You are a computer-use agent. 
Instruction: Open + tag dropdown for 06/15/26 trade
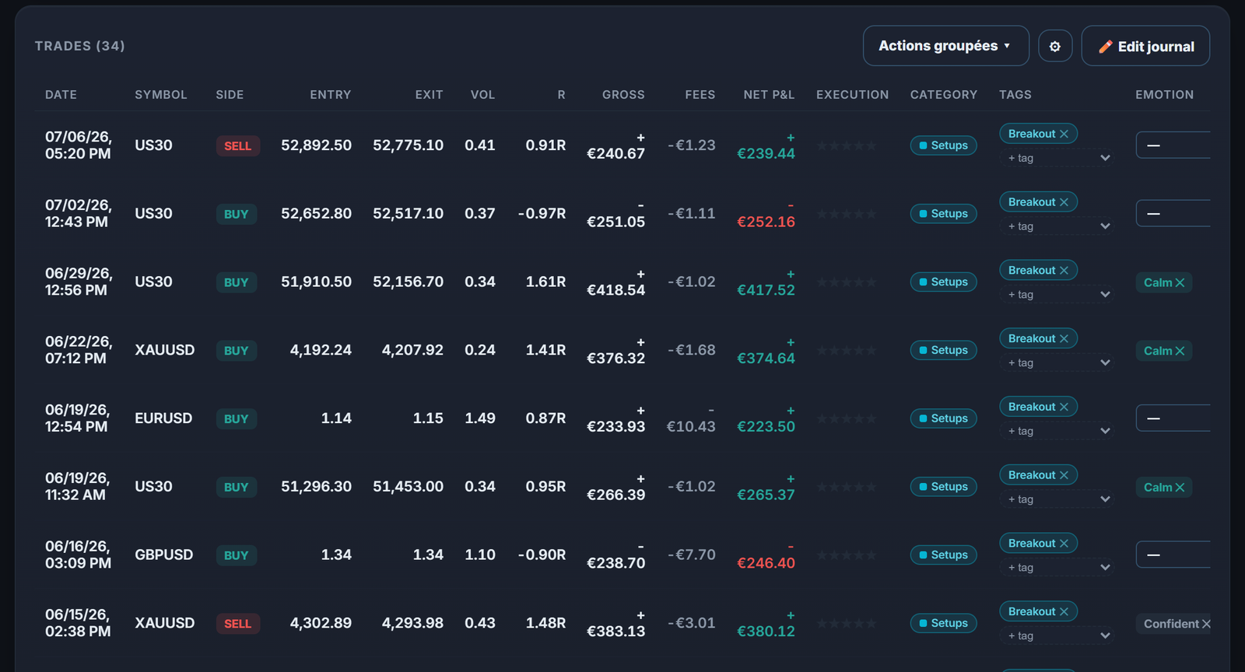point(1057,636)
